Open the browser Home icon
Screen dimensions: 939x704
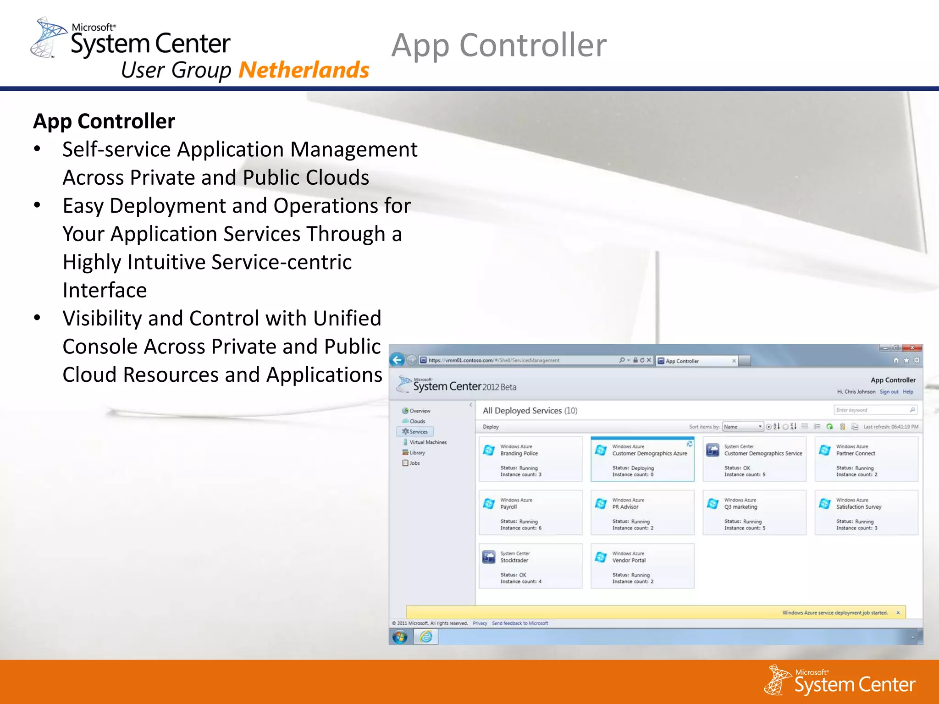896,361
